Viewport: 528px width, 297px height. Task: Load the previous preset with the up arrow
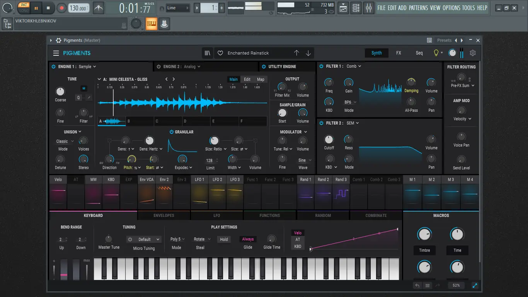[x=296, y=53]
